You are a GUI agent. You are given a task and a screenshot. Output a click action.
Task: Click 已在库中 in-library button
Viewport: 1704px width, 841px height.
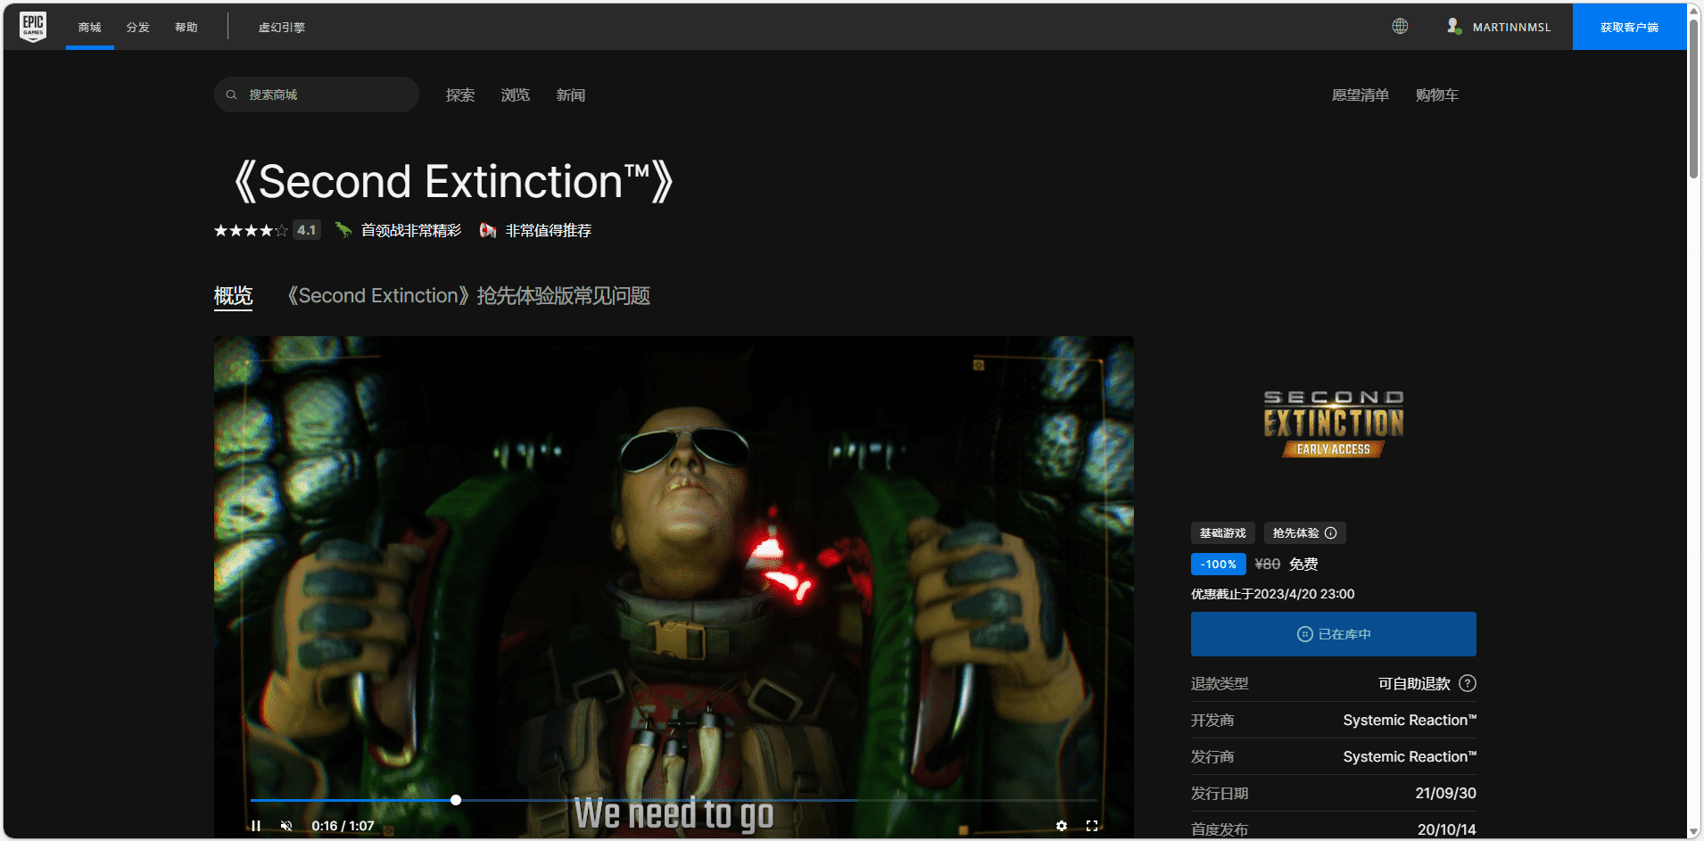pyautogui.click(x=1334, y=634)
